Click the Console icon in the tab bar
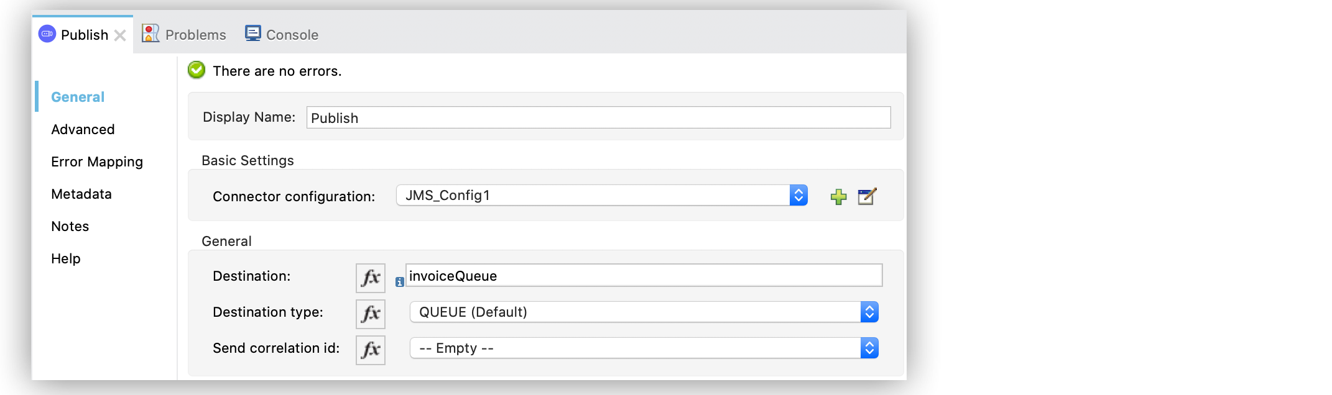This screenshot has height=395, width=1332. [x=252, y=32]
